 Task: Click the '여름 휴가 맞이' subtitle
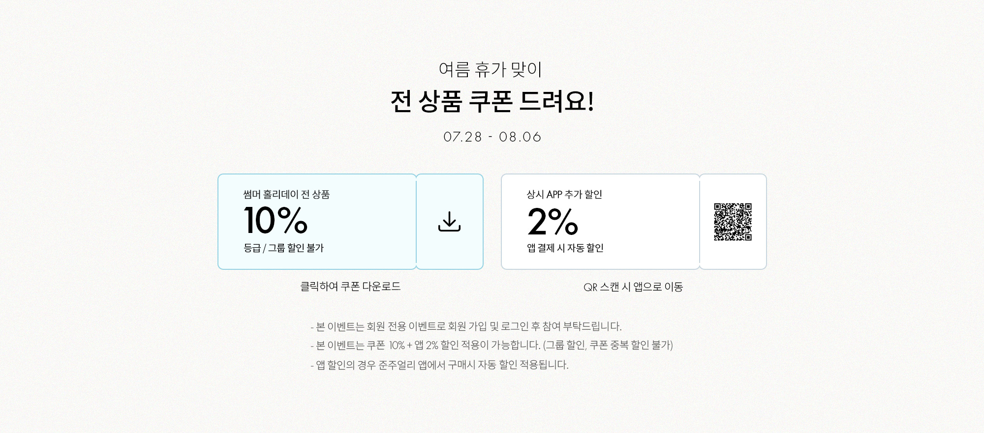pos(490,69)
